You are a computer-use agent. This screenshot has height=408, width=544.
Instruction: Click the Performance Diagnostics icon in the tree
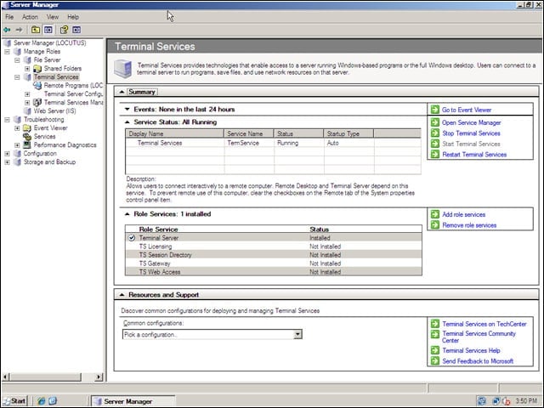click(x=26, y=145)
